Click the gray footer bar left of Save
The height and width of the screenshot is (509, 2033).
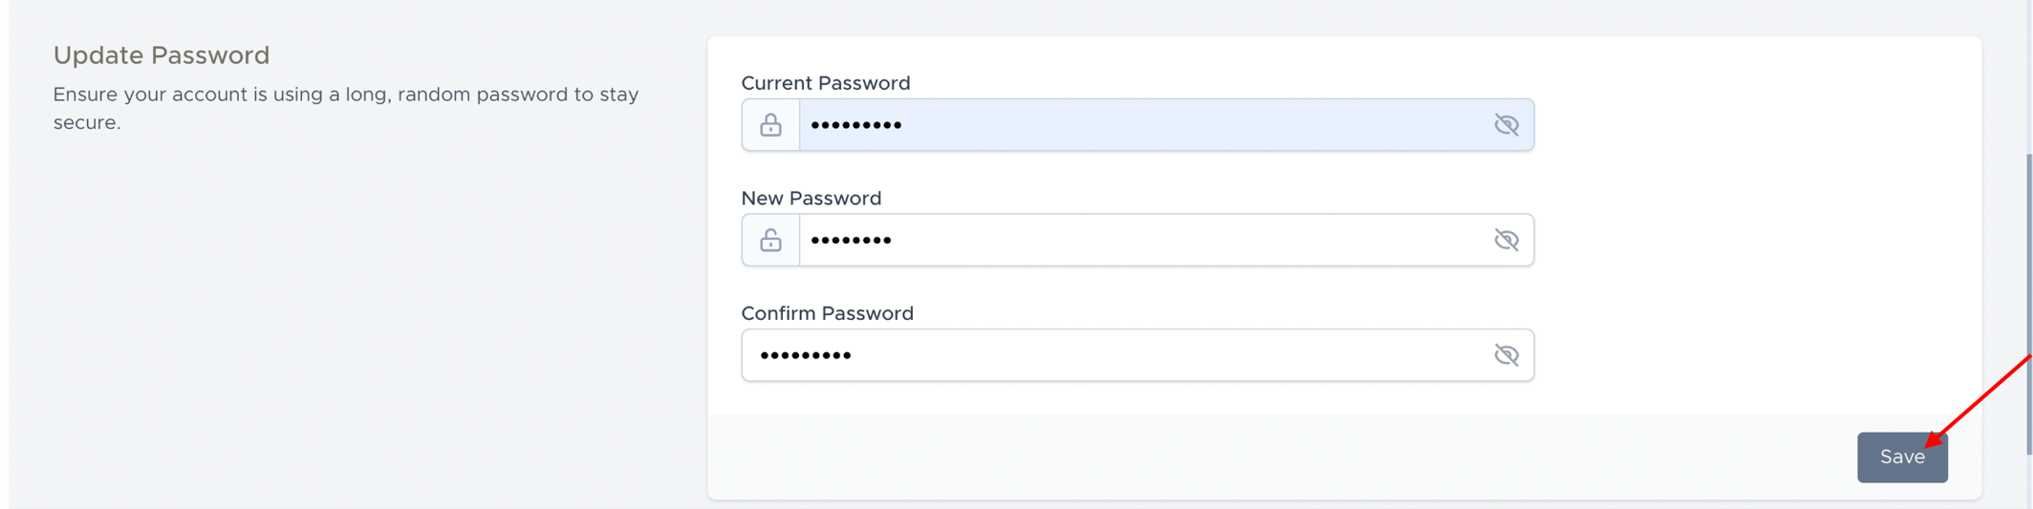point(1243,456)
